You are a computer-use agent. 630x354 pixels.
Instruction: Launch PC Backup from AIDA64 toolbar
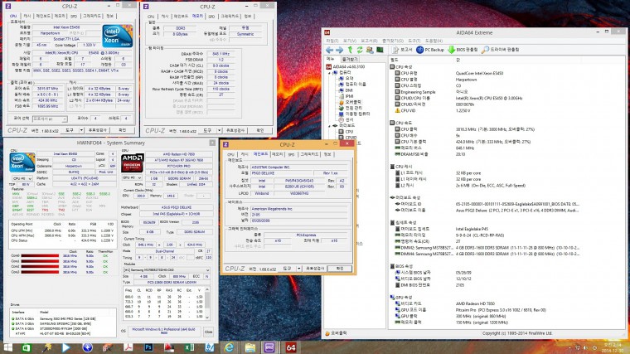[x=430, y=50]
